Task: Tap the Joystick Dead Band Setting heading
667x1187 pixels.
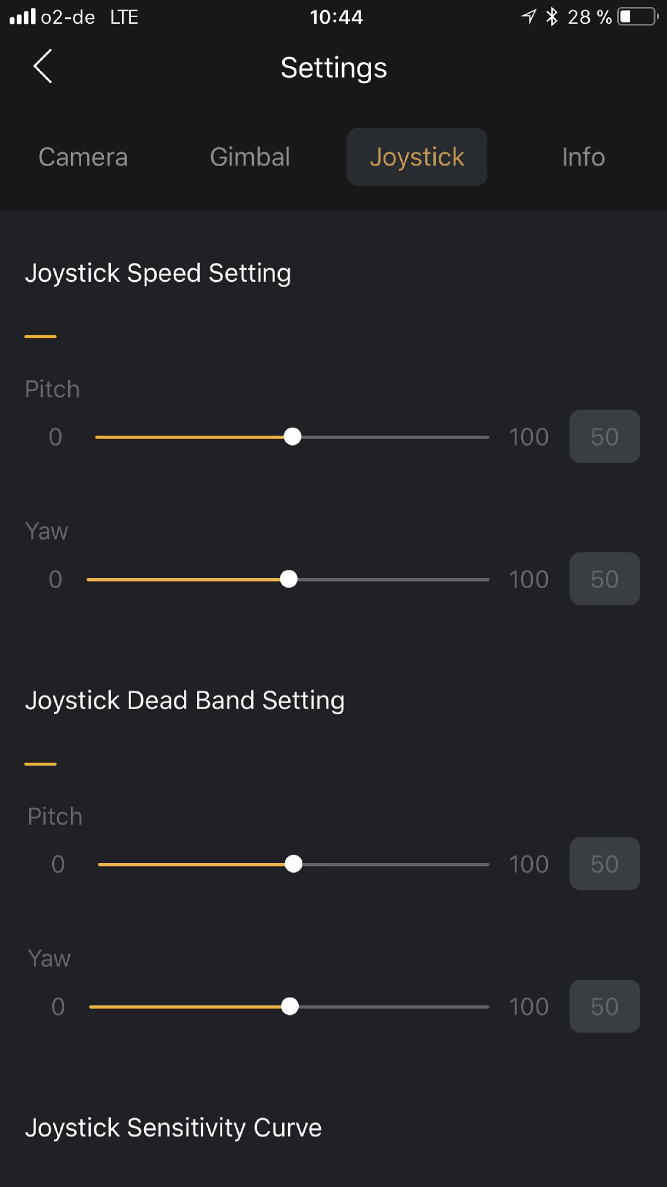Action: 184,701
